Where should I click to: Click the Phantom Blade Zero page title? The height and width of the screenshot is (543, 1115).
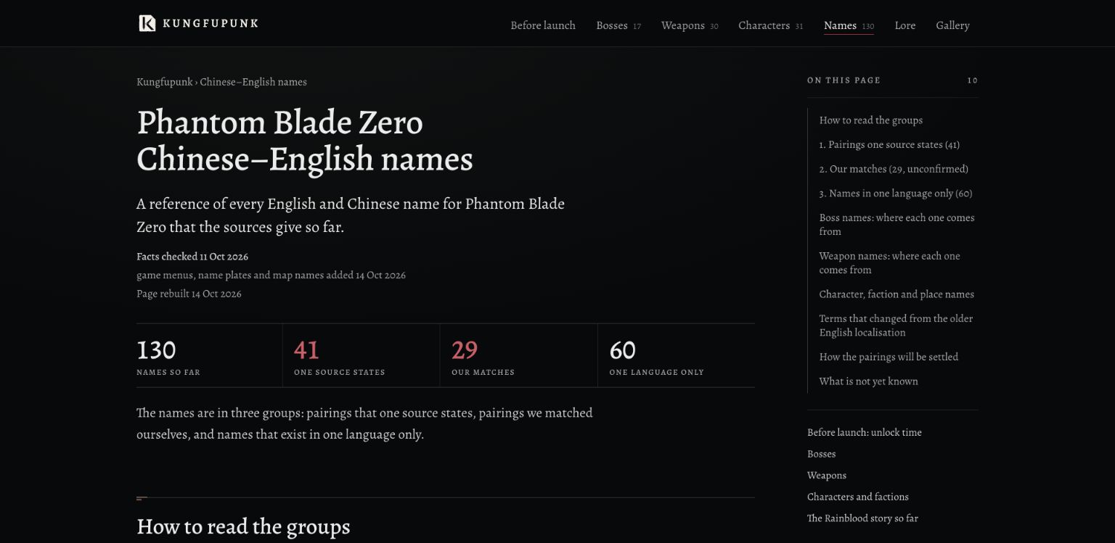click(x=305, y=141)
